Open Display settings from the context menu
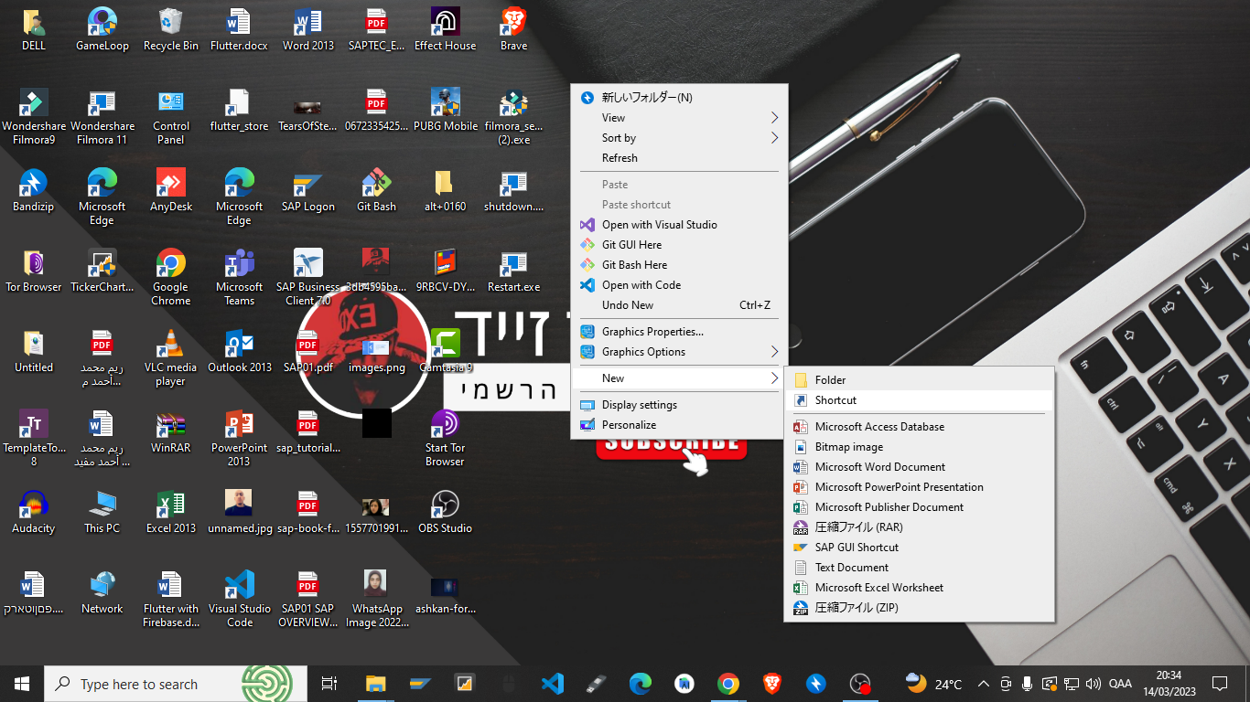This screenshot has width=1250, height=702. tap(679, 405)
